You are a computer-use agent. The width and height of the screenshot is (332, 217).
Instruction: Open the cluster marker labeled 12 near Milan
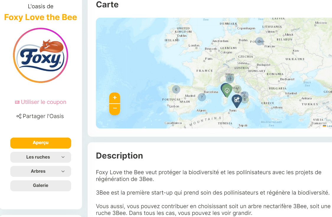point(230,79)
